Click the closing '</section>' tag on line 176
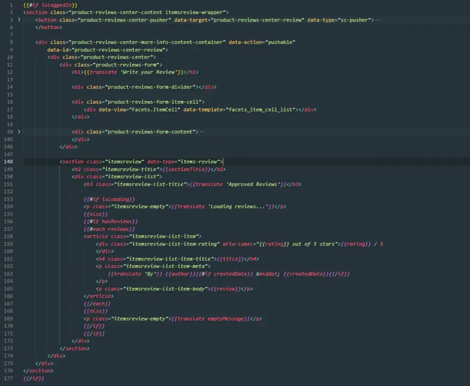 coord(38,371)
